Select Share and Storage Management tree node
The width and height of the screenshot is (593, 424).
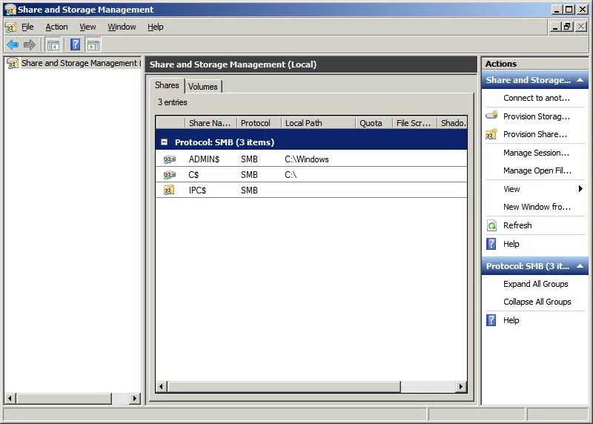click(x=79, y=63)
